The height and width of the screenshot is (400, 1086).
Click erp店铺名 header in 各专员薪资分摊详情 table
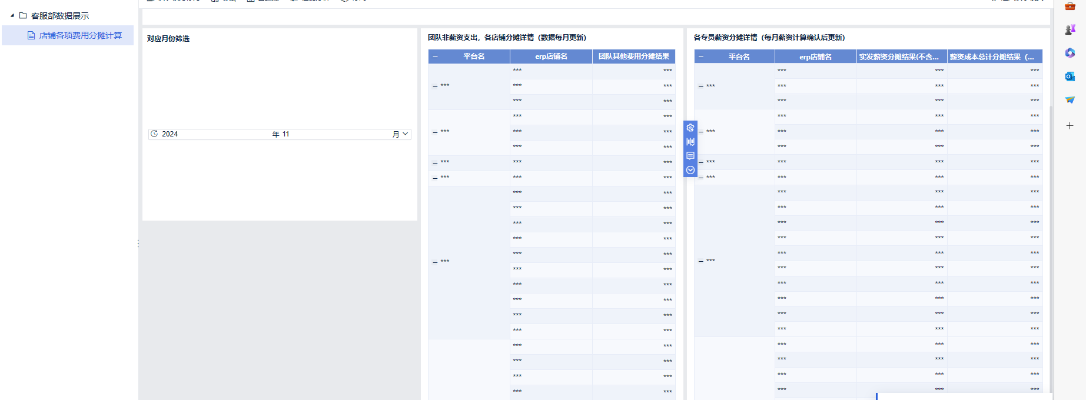coord(815,57)
